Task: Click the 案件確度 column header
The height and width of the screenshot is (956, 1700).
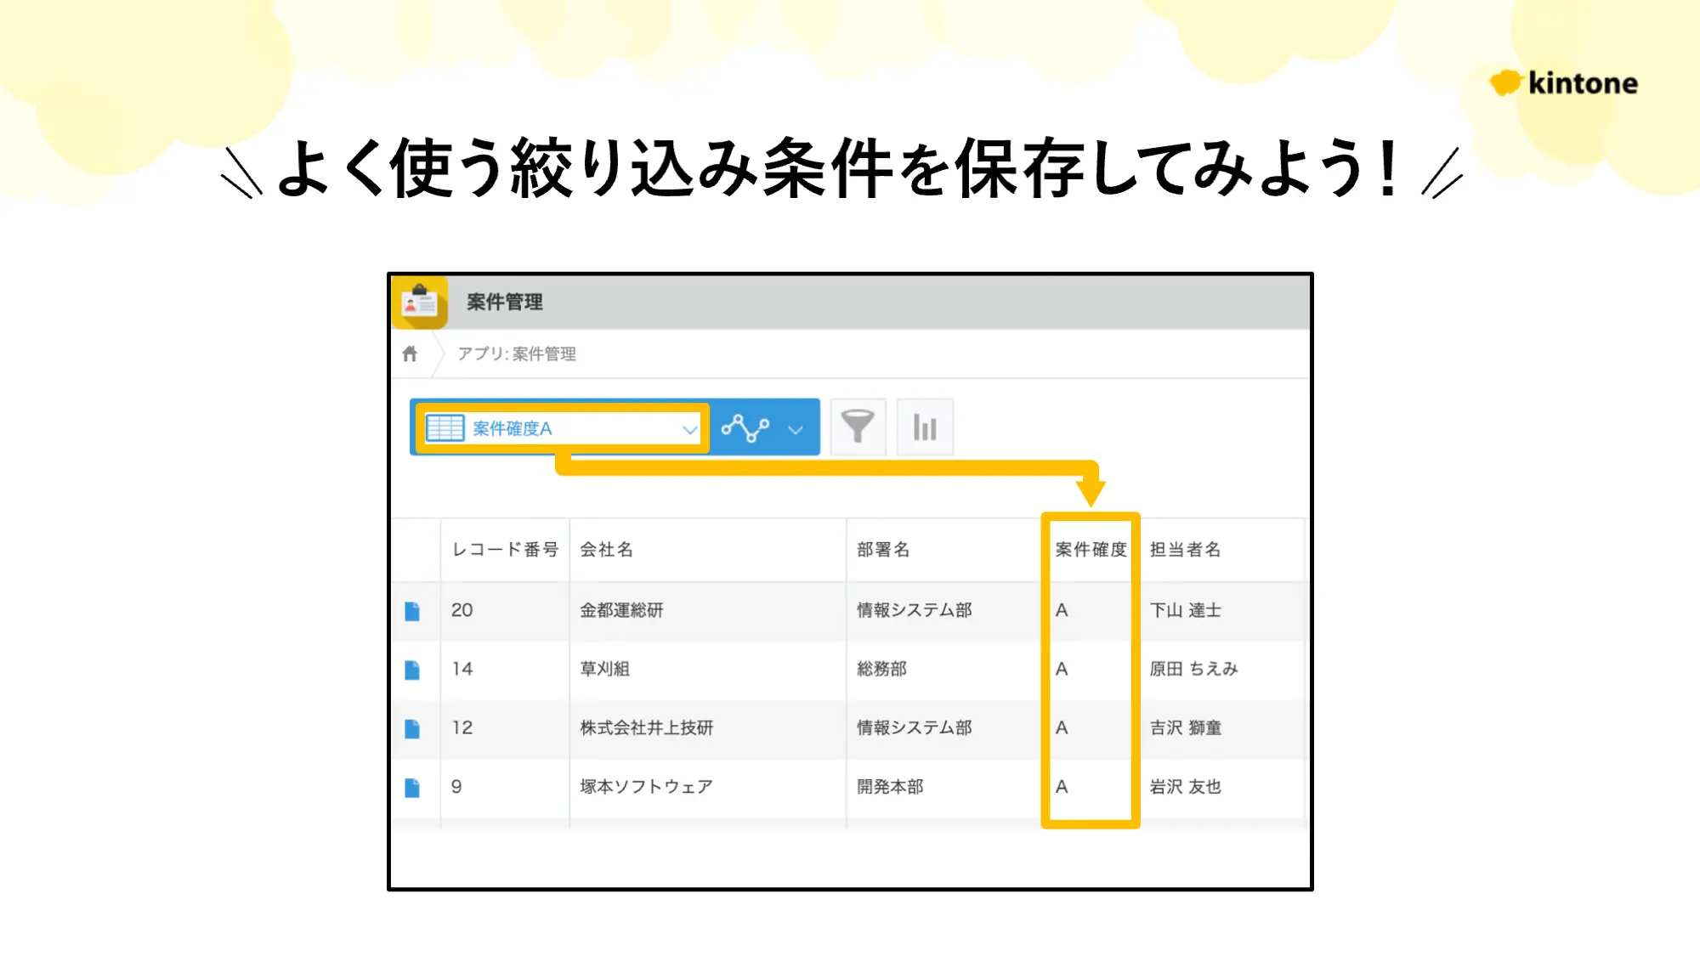Action: pos(1091,550)
